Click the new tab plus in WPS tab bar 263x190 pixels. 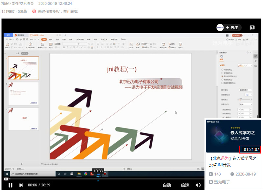coord(65,35)
